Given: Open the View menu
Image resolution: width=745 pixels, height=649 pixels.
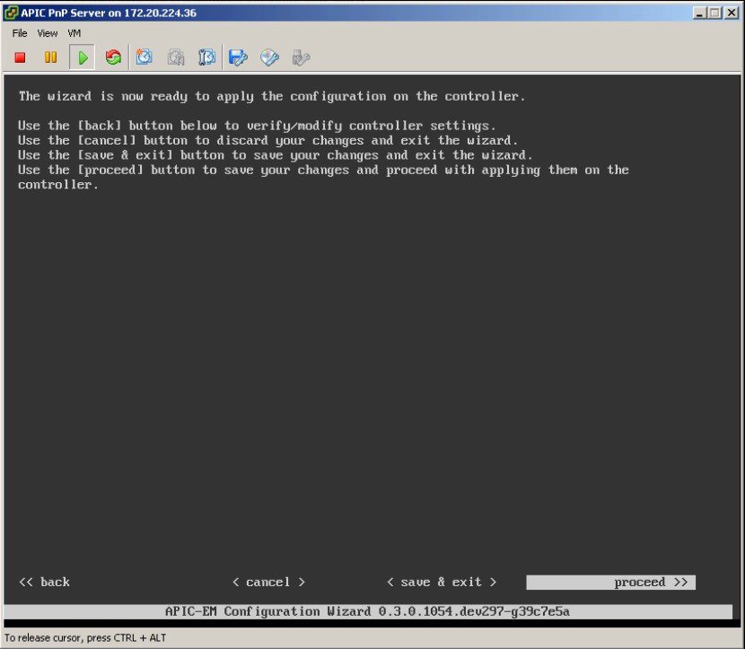Looking at the screenshot, I should [48, 33].
